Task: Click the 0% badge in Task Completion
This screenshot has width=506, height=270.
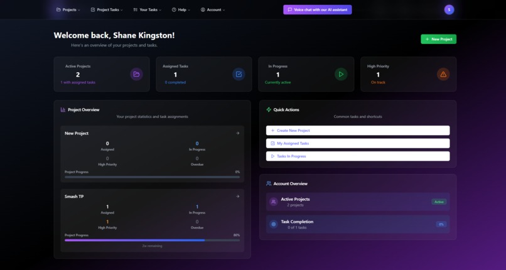Action: tap(441, 224)
